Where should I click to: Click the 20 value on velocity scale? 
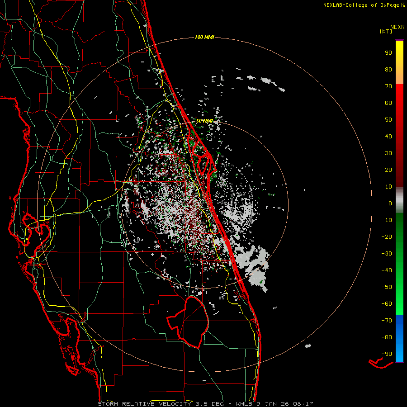(388, 170)
